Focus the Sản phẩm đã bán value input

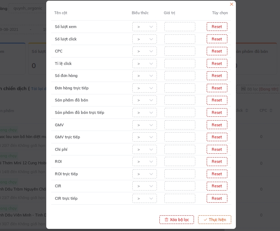(180, 100)
